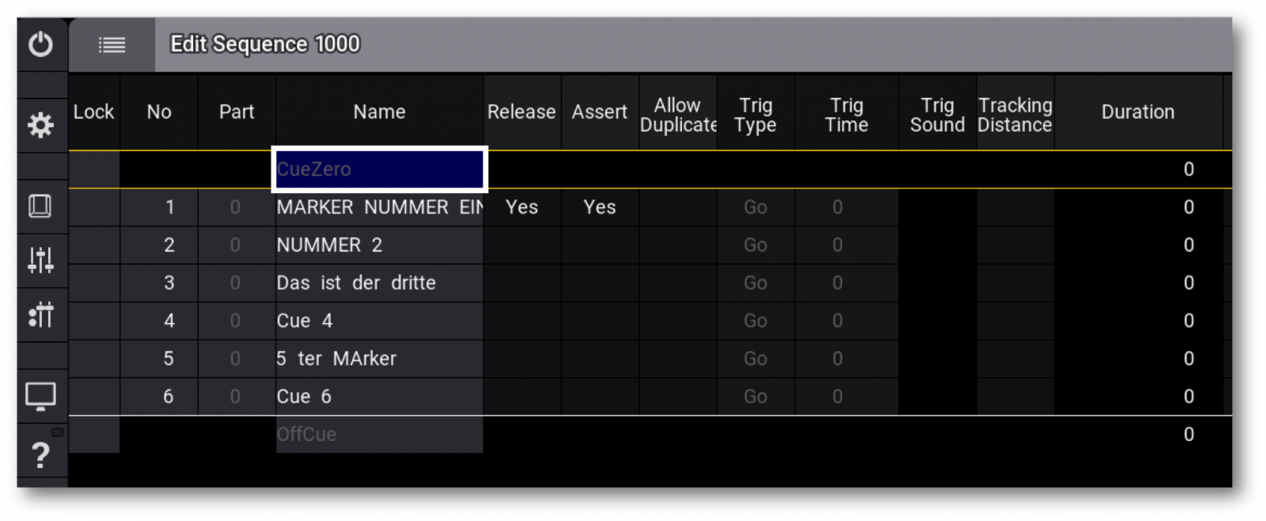
Task: Click the dotted faders icon in sidebar
Action: click(40, 314)
